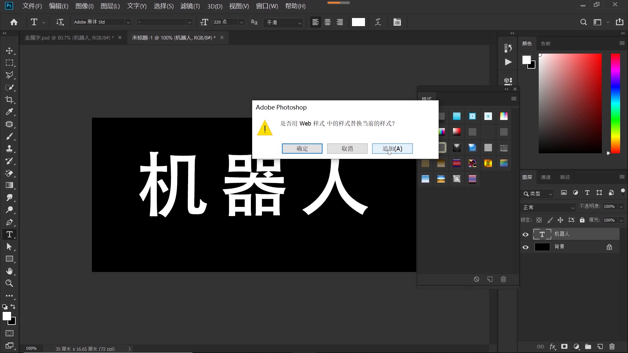Select the Zoom tool in the toolbar
628x353 pixels.
pyautogui.click(x=9, y=283)
